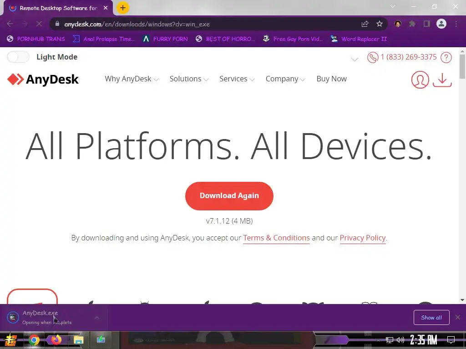This screenshot has height=349, width=466.
Task: Click the AnyDesk header download icon
Action: pos(442,80)
